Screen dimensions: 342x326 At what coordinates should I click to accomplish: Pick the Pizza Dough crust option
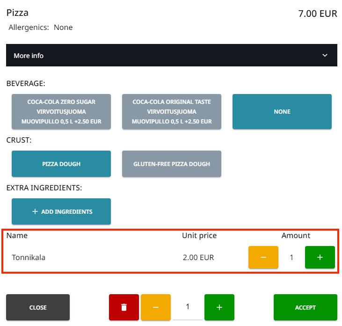[x=61, y=164]
